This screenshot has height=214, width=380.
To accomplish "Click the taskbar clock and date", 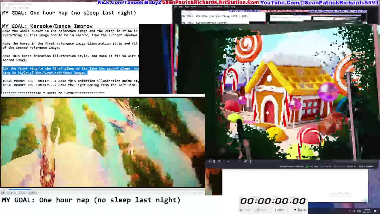I will point(367,211).
